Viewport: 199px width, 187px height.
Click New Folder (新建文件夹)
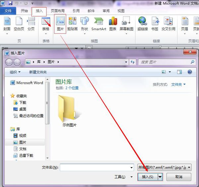point(38,72)
